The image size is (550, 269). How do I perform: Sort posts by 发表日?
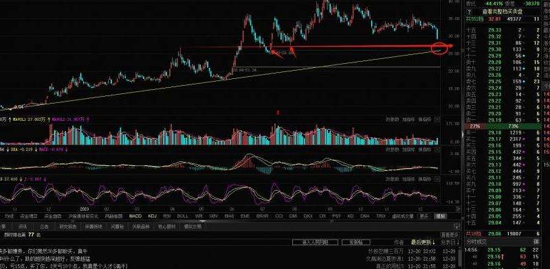pos(450,242)
